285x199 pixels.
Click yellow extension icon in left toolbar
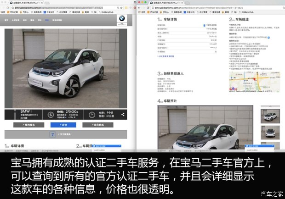point(126,8)
